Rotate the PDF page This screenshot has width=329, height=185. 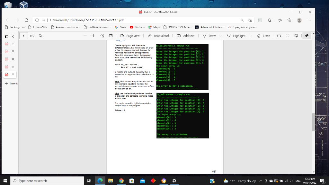click(102, 36)
